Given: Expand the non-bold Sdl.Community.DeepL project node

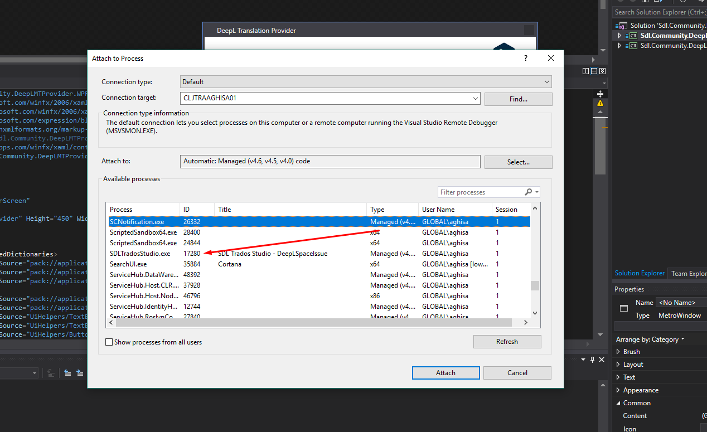Looking at the screenshot, I should click(x=619, y=46).
